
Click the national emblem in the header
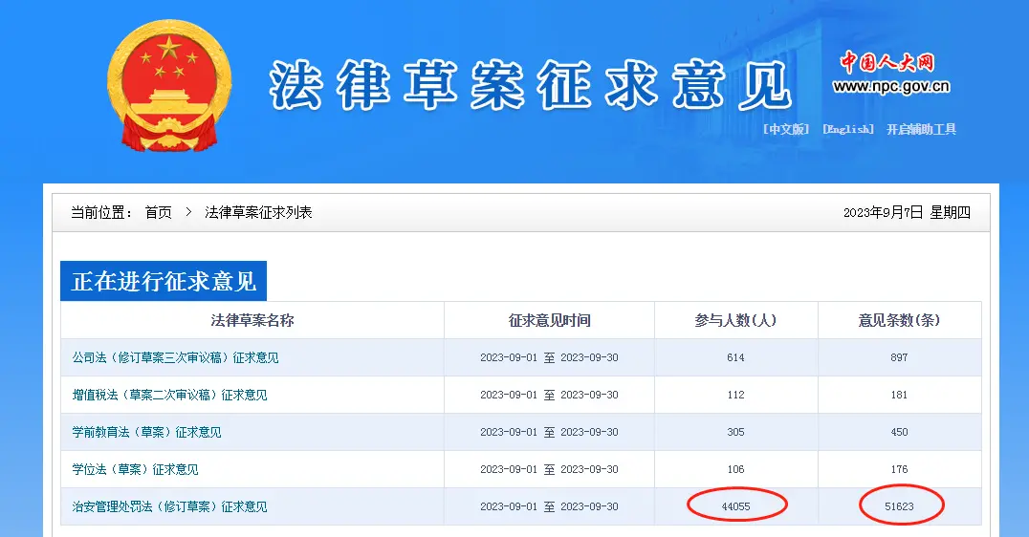pos(170,86)
